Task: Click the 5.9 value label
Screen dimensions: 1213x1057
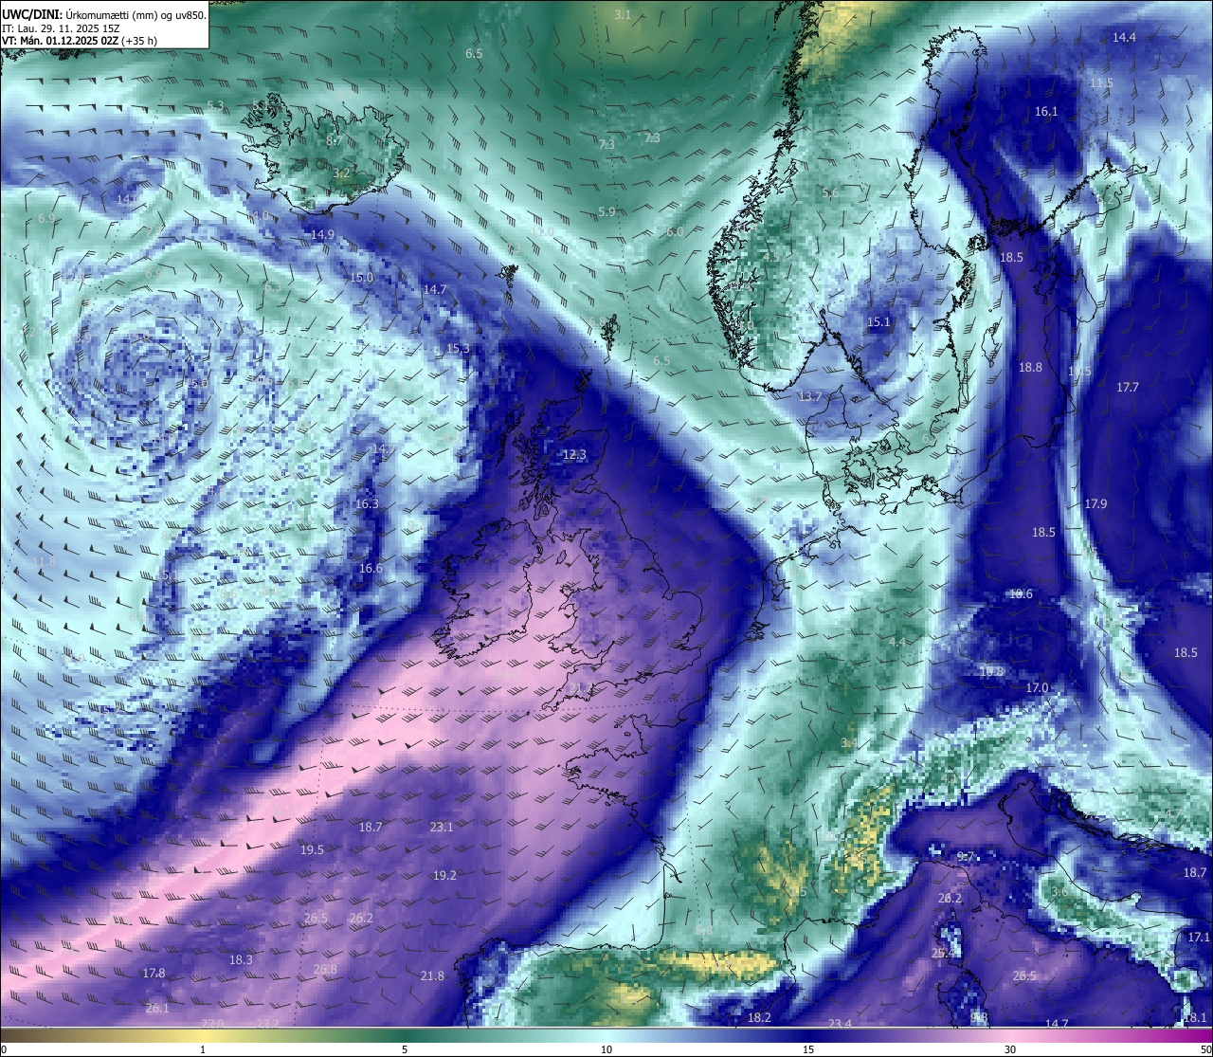Action: tap(606, 211)
